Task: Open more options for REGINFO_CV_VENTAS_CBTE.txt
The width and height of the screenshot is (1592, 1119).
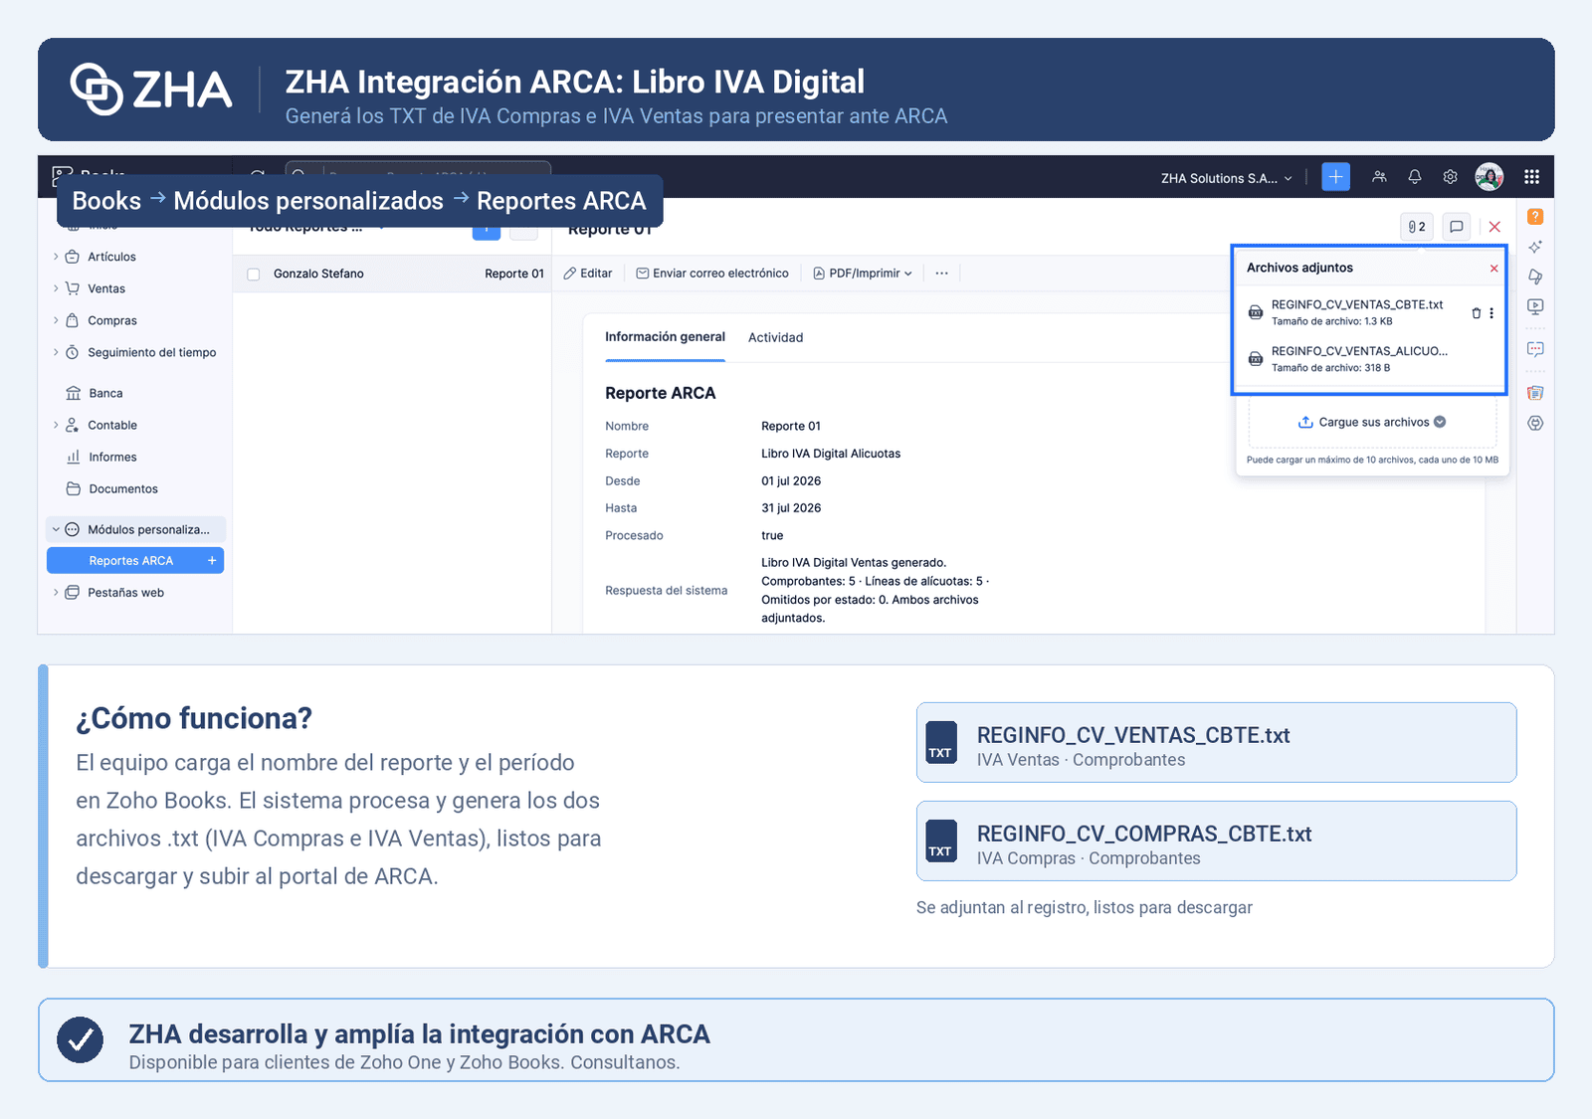Action: [x=1492, y=313]
